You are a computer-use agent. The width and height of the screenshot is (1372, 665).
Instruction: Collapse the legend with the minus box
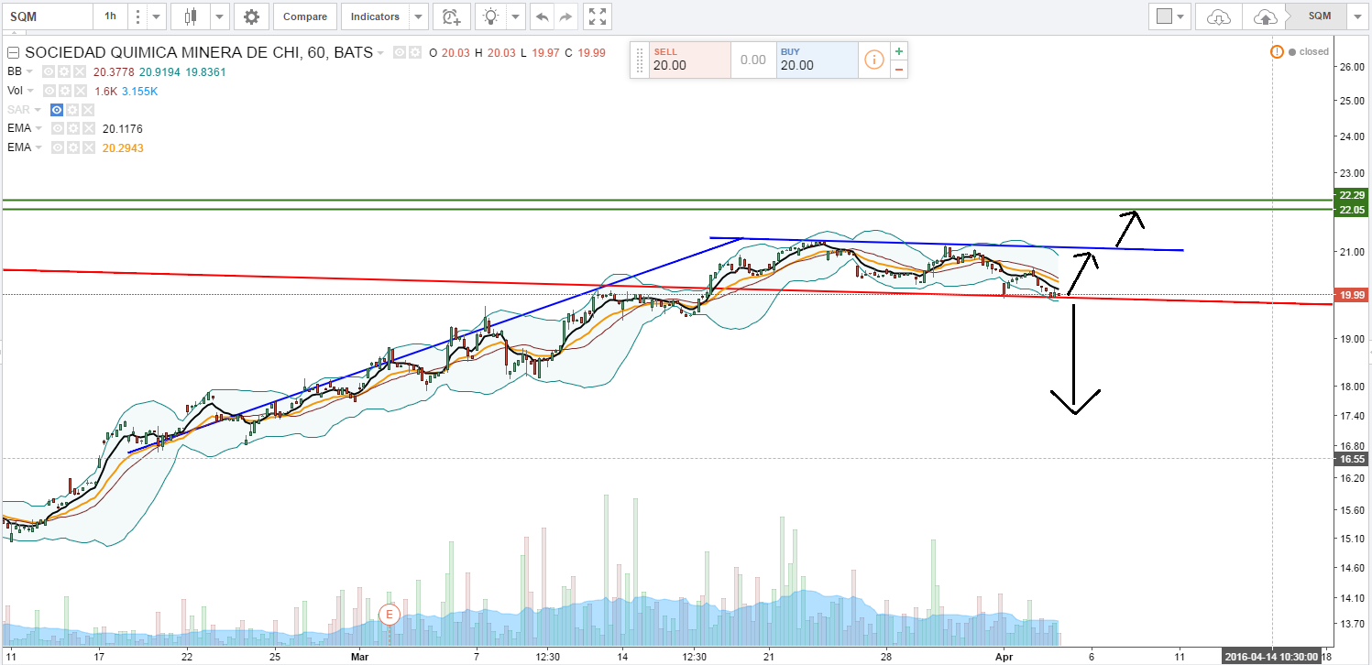(14, 53)
